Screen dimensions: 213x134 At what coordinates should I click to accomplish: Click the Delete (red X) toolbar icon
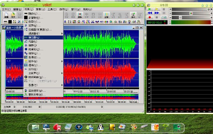click(x=80, y=15)
